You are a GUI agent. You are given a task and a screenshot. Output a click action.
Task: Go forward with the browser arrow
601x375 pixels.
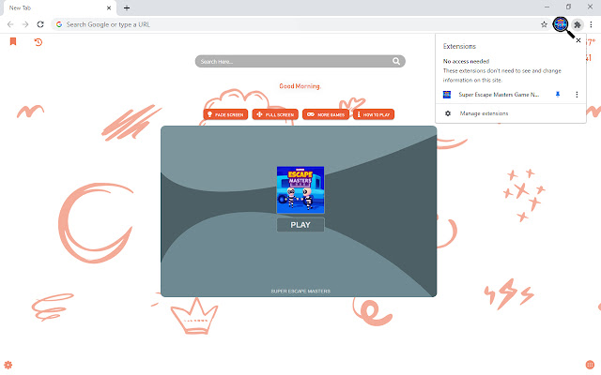tap(25, 24)
